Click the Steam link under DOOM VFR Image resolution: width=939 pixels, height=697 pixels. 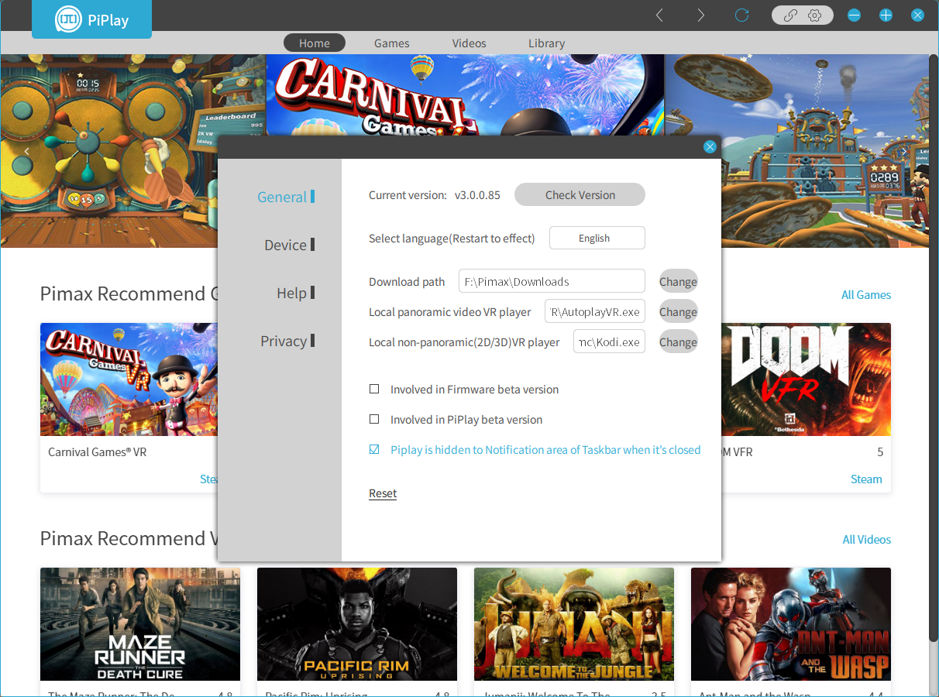(866, 479)
